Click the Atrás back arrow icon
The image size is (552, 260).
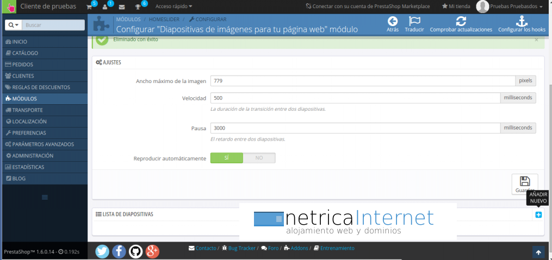393,21
